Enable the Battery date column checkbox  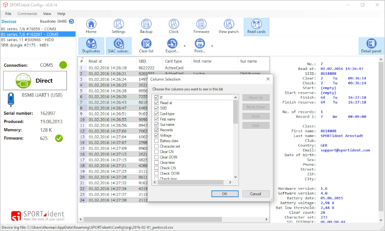pyautogui.click(x=157, y=140)
